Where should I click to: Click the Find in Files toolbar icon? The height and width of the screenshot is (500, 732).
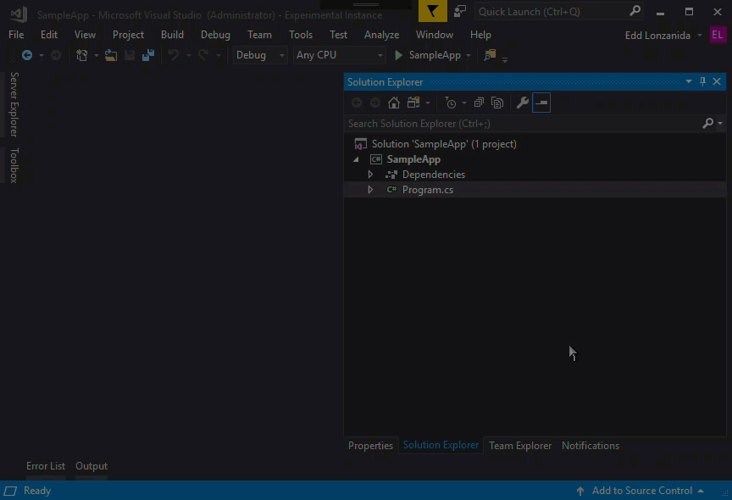click(490, 55)
